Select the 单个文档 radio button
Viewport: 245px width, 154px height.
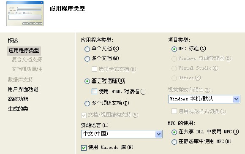pos(87,49)
